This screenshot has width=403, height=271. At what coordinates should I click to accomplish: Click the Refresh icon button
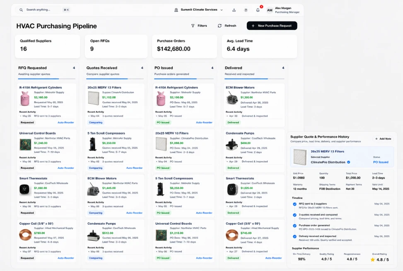pos(220,26)
